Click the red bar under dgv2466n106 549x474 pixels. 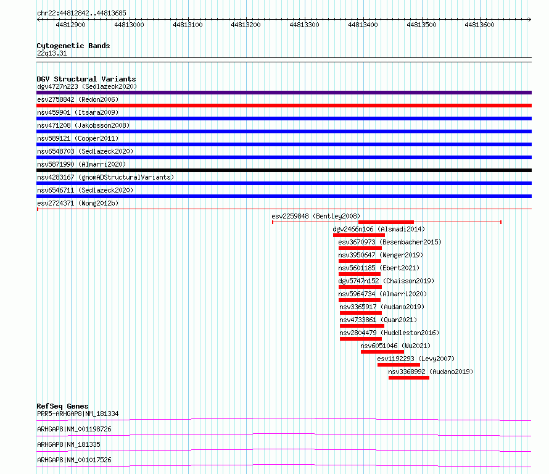(359, 235)
